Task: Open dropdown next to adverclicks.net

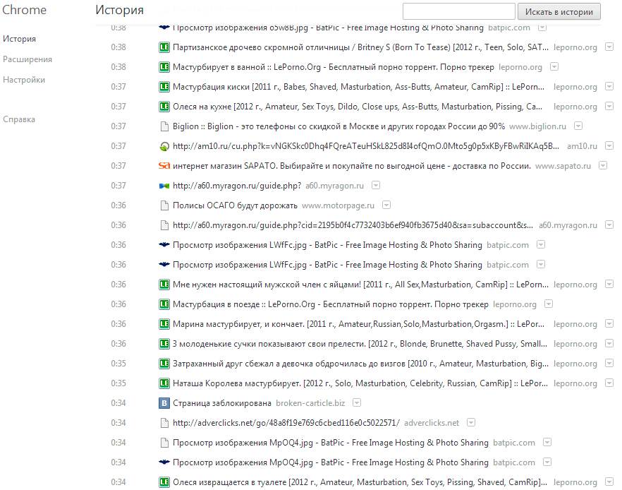Action: coord(470,422)
